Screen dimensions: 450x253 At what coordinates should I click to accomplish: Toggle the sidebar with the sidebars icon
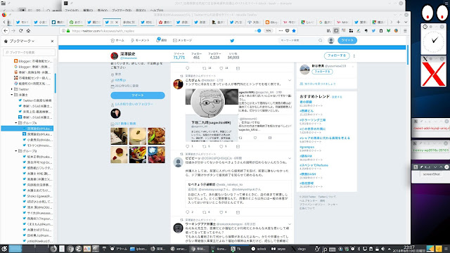coord(336,31)
